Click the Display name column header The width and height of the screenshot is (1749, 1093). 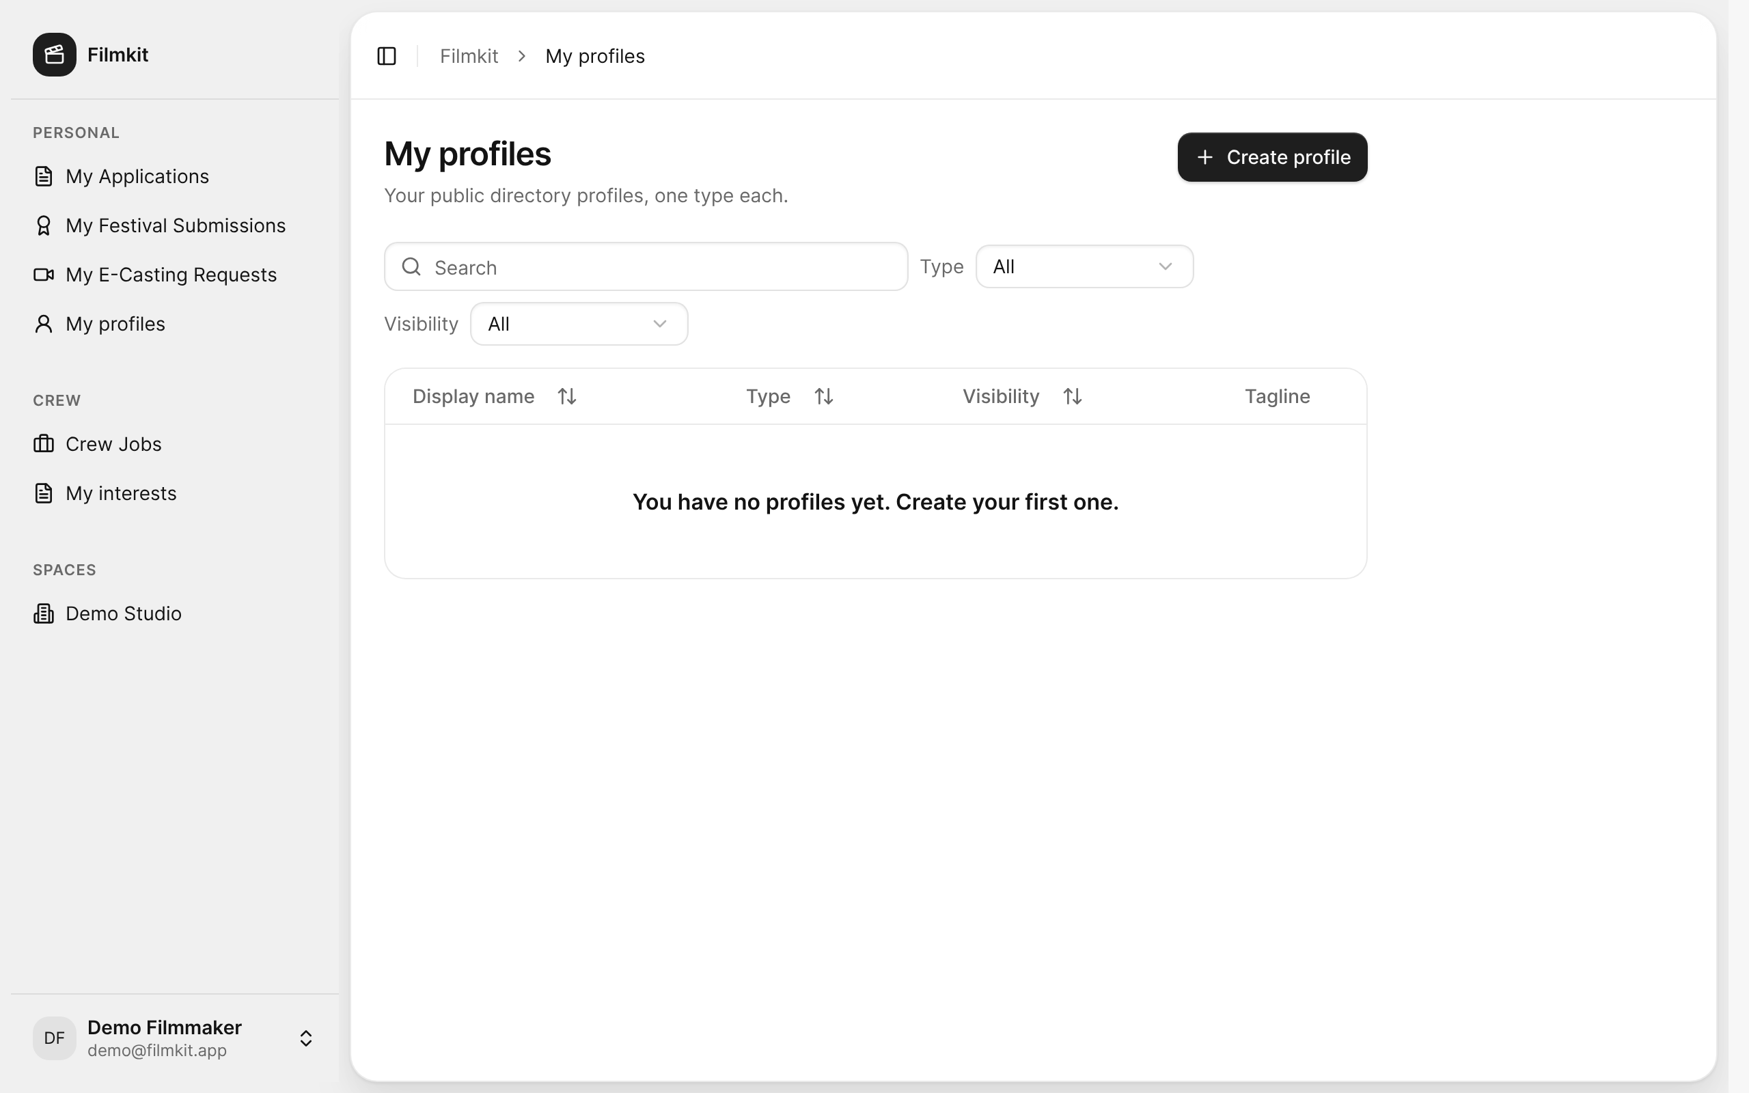pyautogui.click(x=473, y=396)
